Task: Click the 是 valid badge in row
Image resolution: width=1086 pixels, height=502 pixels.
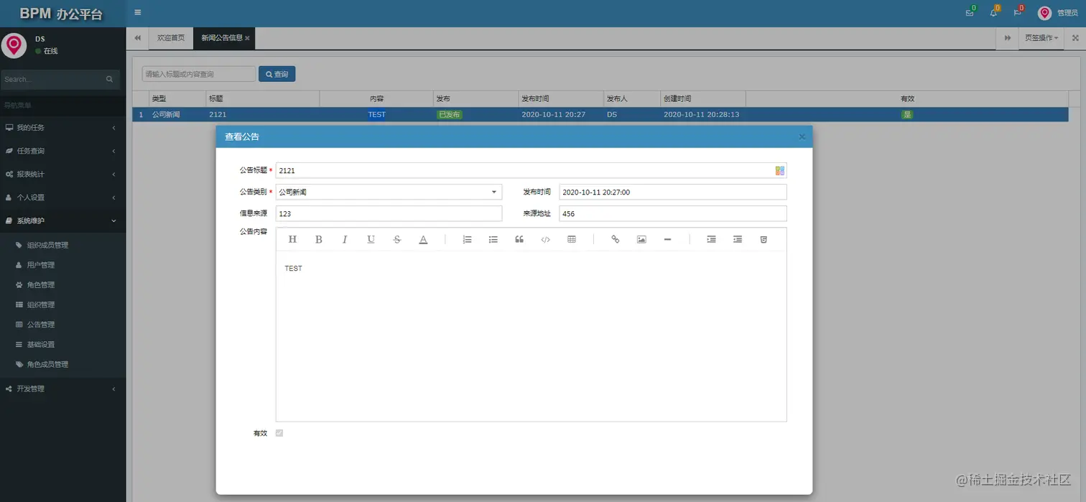Action: (x=907, y=114)
